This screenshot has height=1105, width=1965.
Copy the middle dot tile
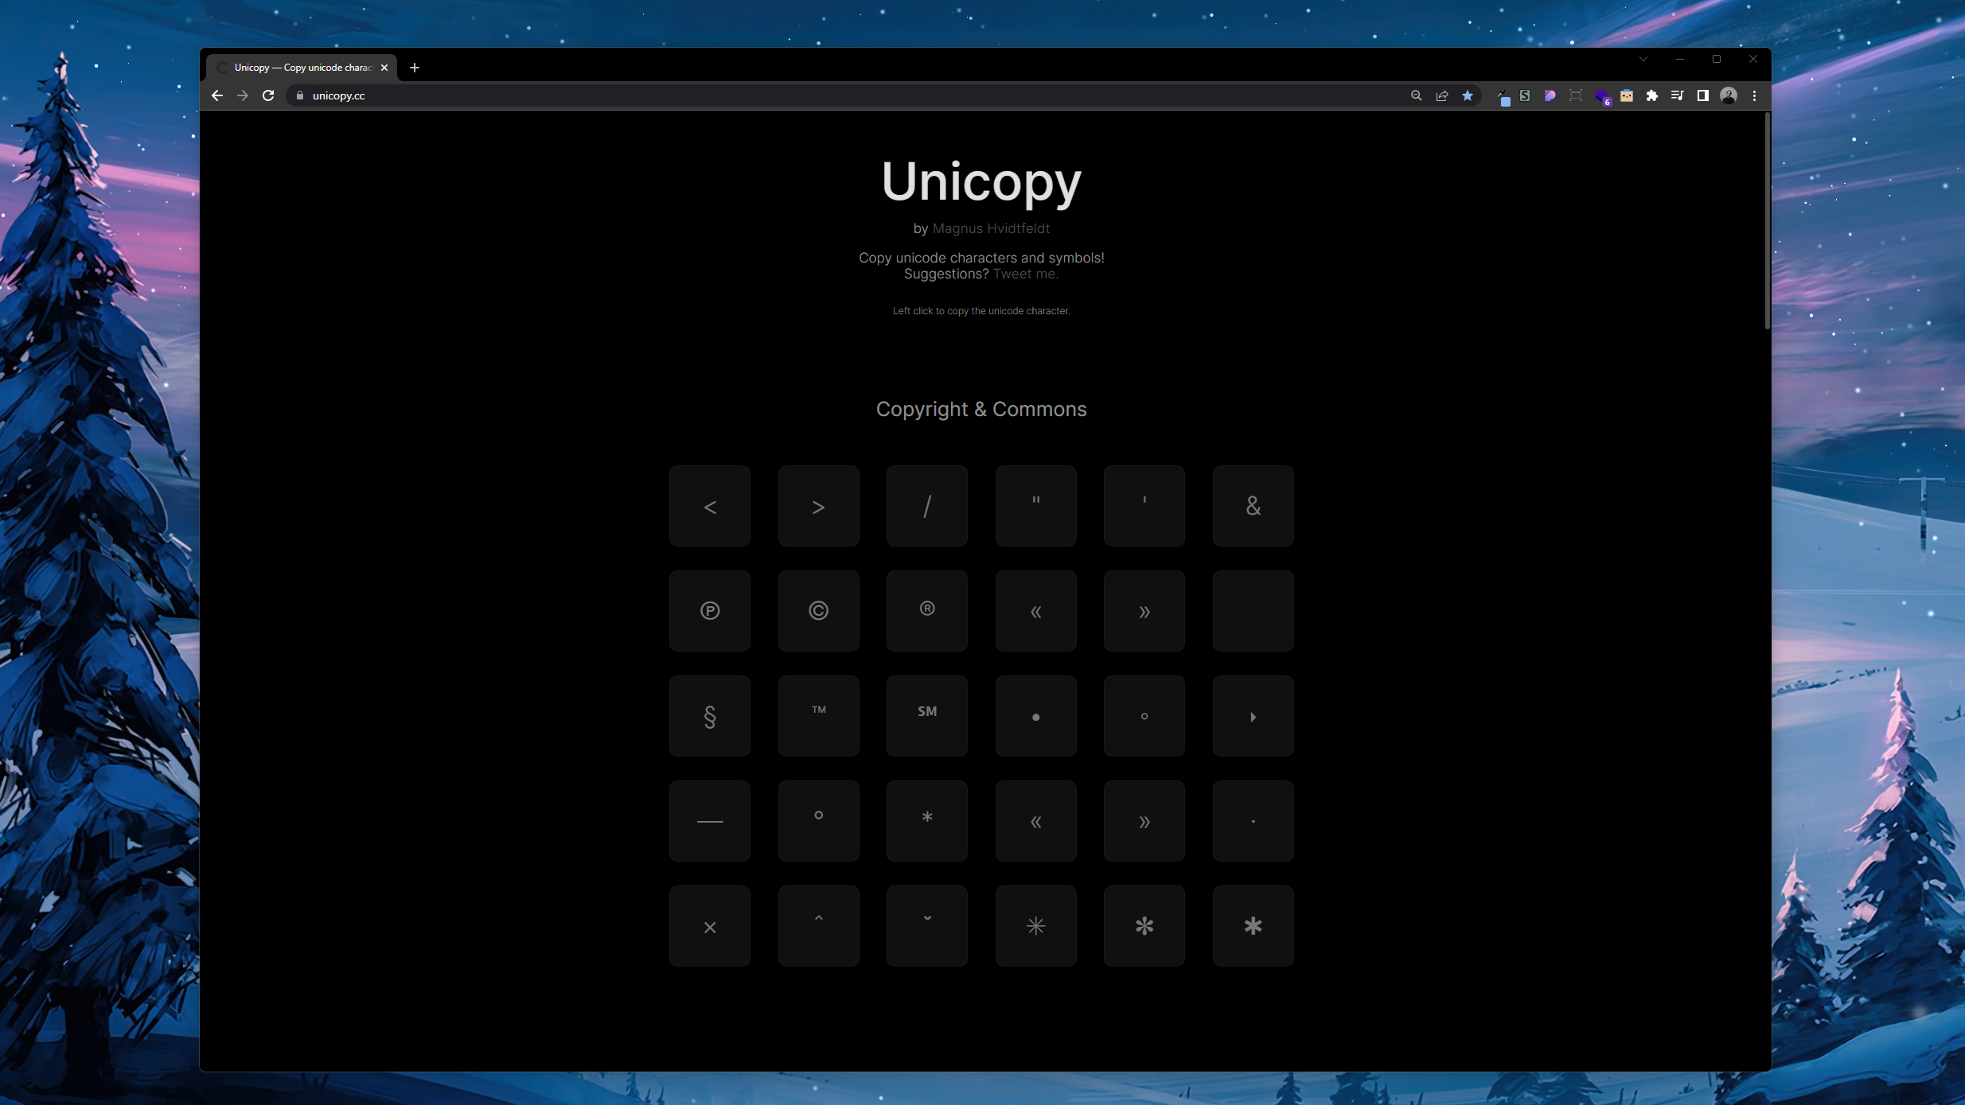tap(1253, 821)
